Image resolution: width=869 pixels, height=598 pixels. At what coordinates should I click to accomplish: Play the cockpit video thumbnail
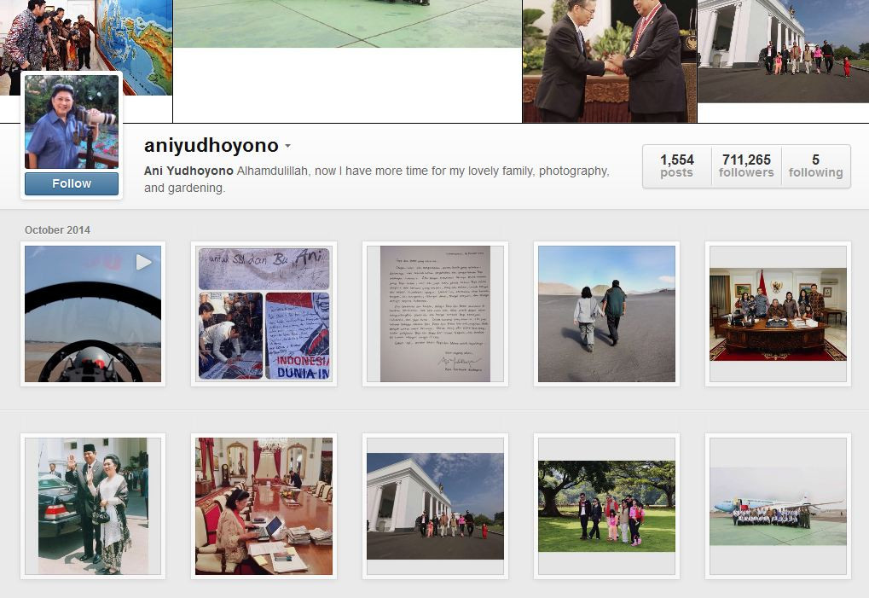(x=93, y=314)
